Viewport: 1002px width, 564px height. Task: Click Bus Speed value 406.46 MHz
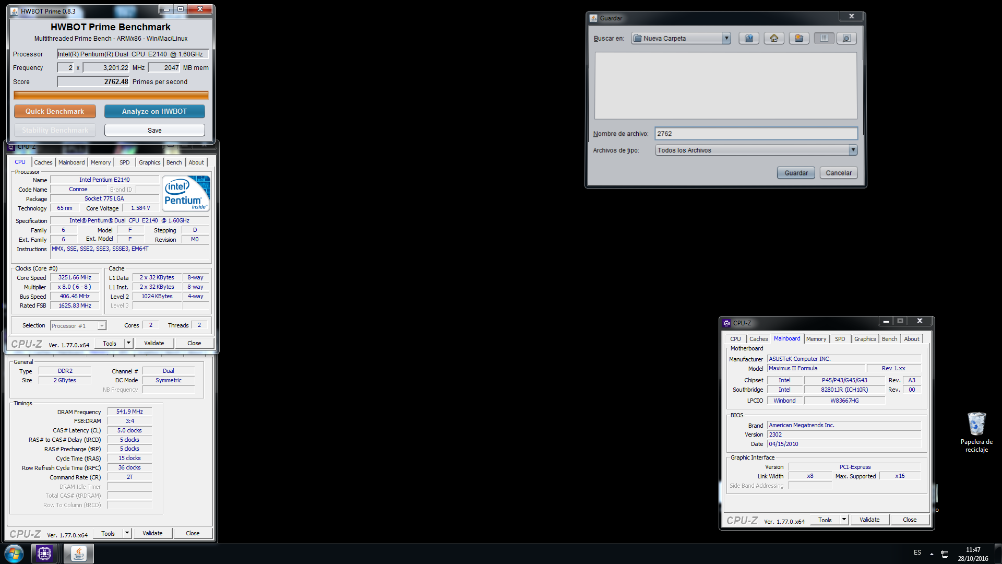(x=75, y=296)
